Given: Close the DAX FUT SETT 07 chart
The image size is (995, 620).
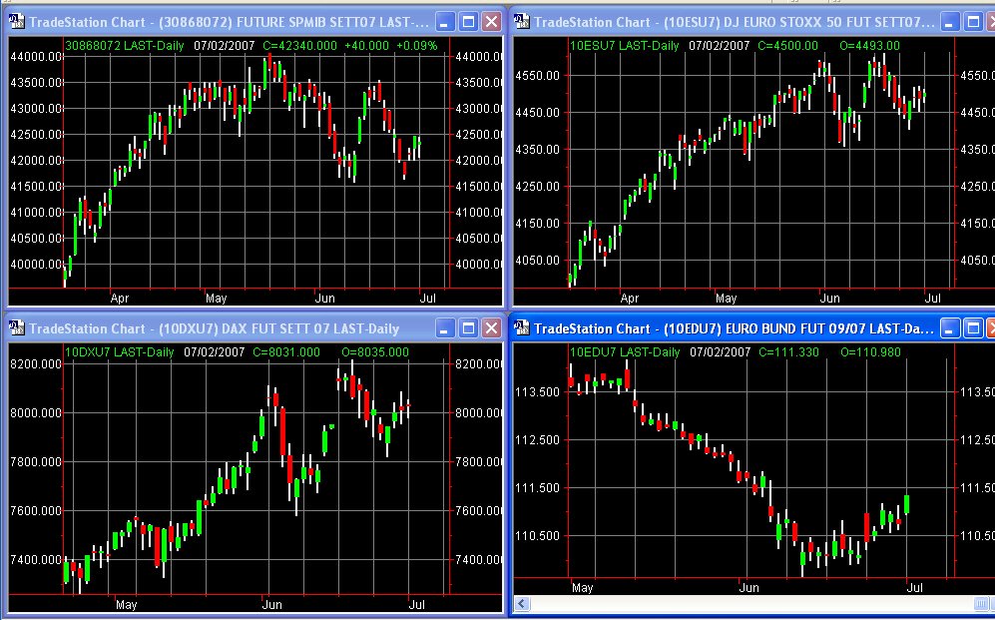Looking at the screenshot, I should click(491, 328).
